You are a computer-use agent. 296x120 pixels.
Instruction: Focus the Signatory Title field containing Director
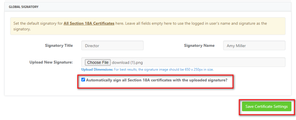(x=112, y=46)
